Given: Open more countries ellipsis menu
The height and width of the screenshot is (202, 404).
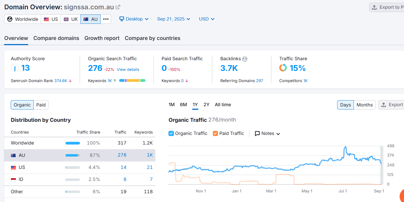Looking at the screenshot, I should (x=106, y=19).
